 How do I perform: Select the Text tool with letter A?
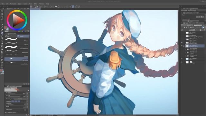[x=2, y=63]
